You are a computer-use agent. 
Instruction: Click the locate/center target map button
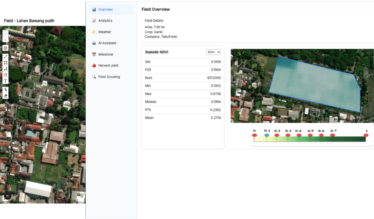pyautogui.click(x=5, y=48)
